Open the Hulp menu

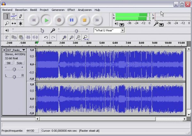pos(97,10)
